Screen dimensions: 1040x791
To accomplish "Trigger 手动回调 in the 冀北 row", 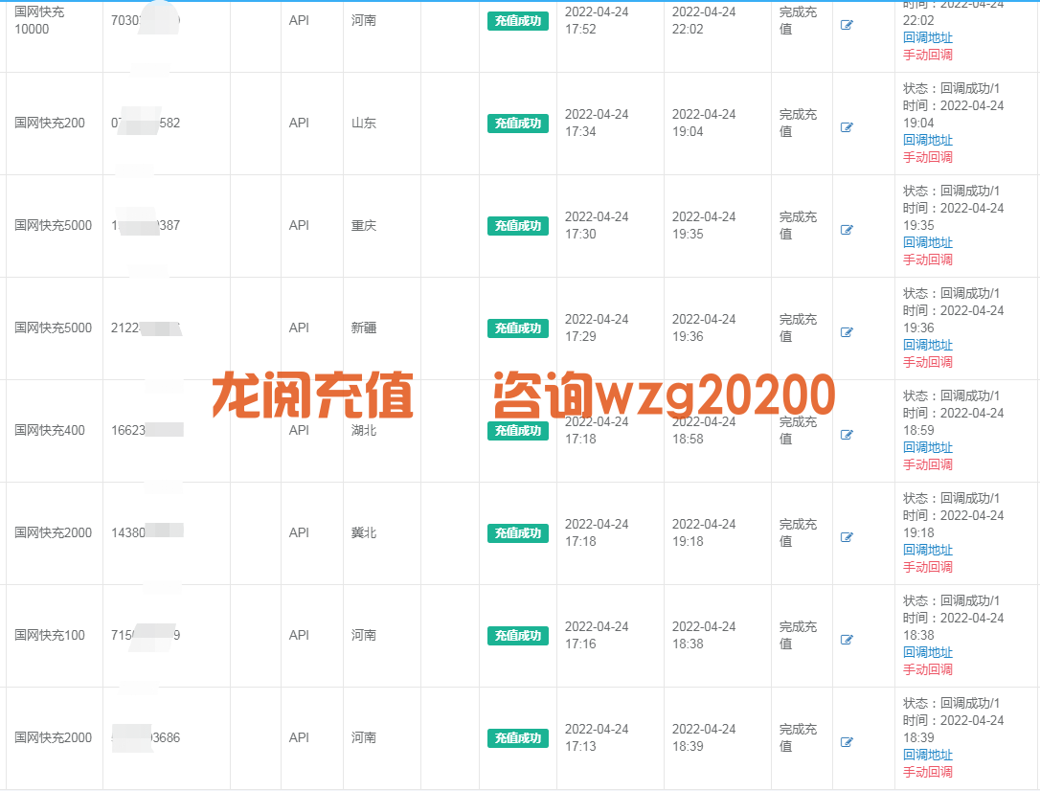I will (x=927, y=567).
